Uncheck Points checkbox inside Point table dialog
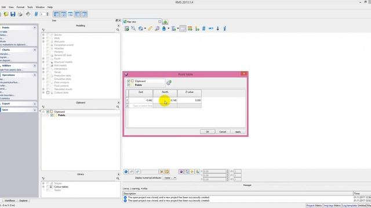Image resolution: width=371 pixels, height=208 pixels. point(129,85)
